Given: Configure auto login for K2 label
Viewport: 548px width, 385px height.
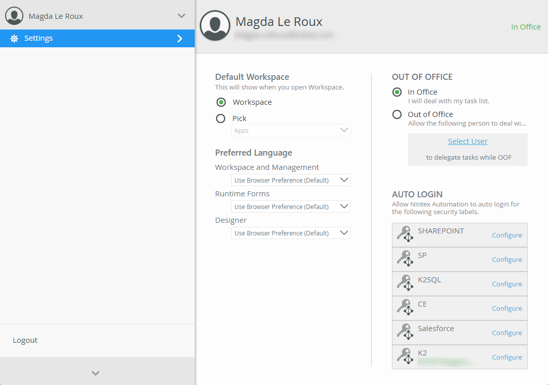Looking at the screenshot, I should pyautogui.click(x=507, y=357).
